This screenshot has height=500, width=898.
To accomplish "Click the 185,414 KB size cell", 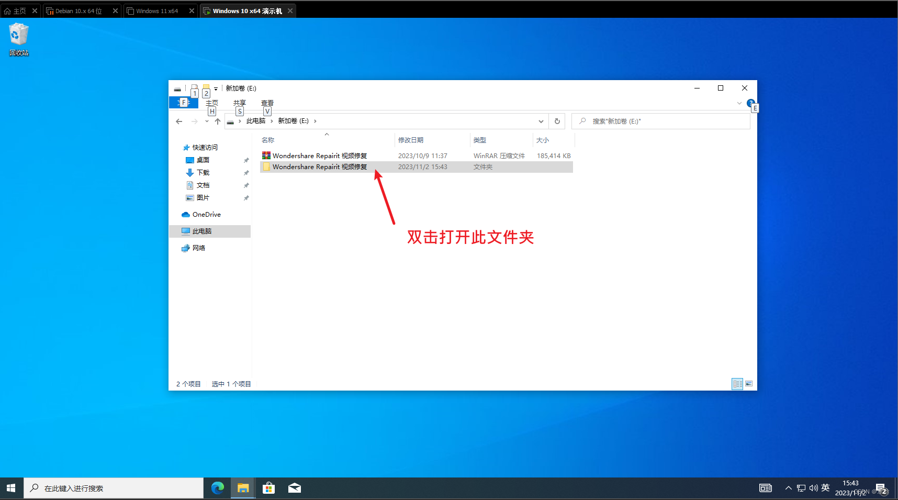I will click(x=554, y=156).
